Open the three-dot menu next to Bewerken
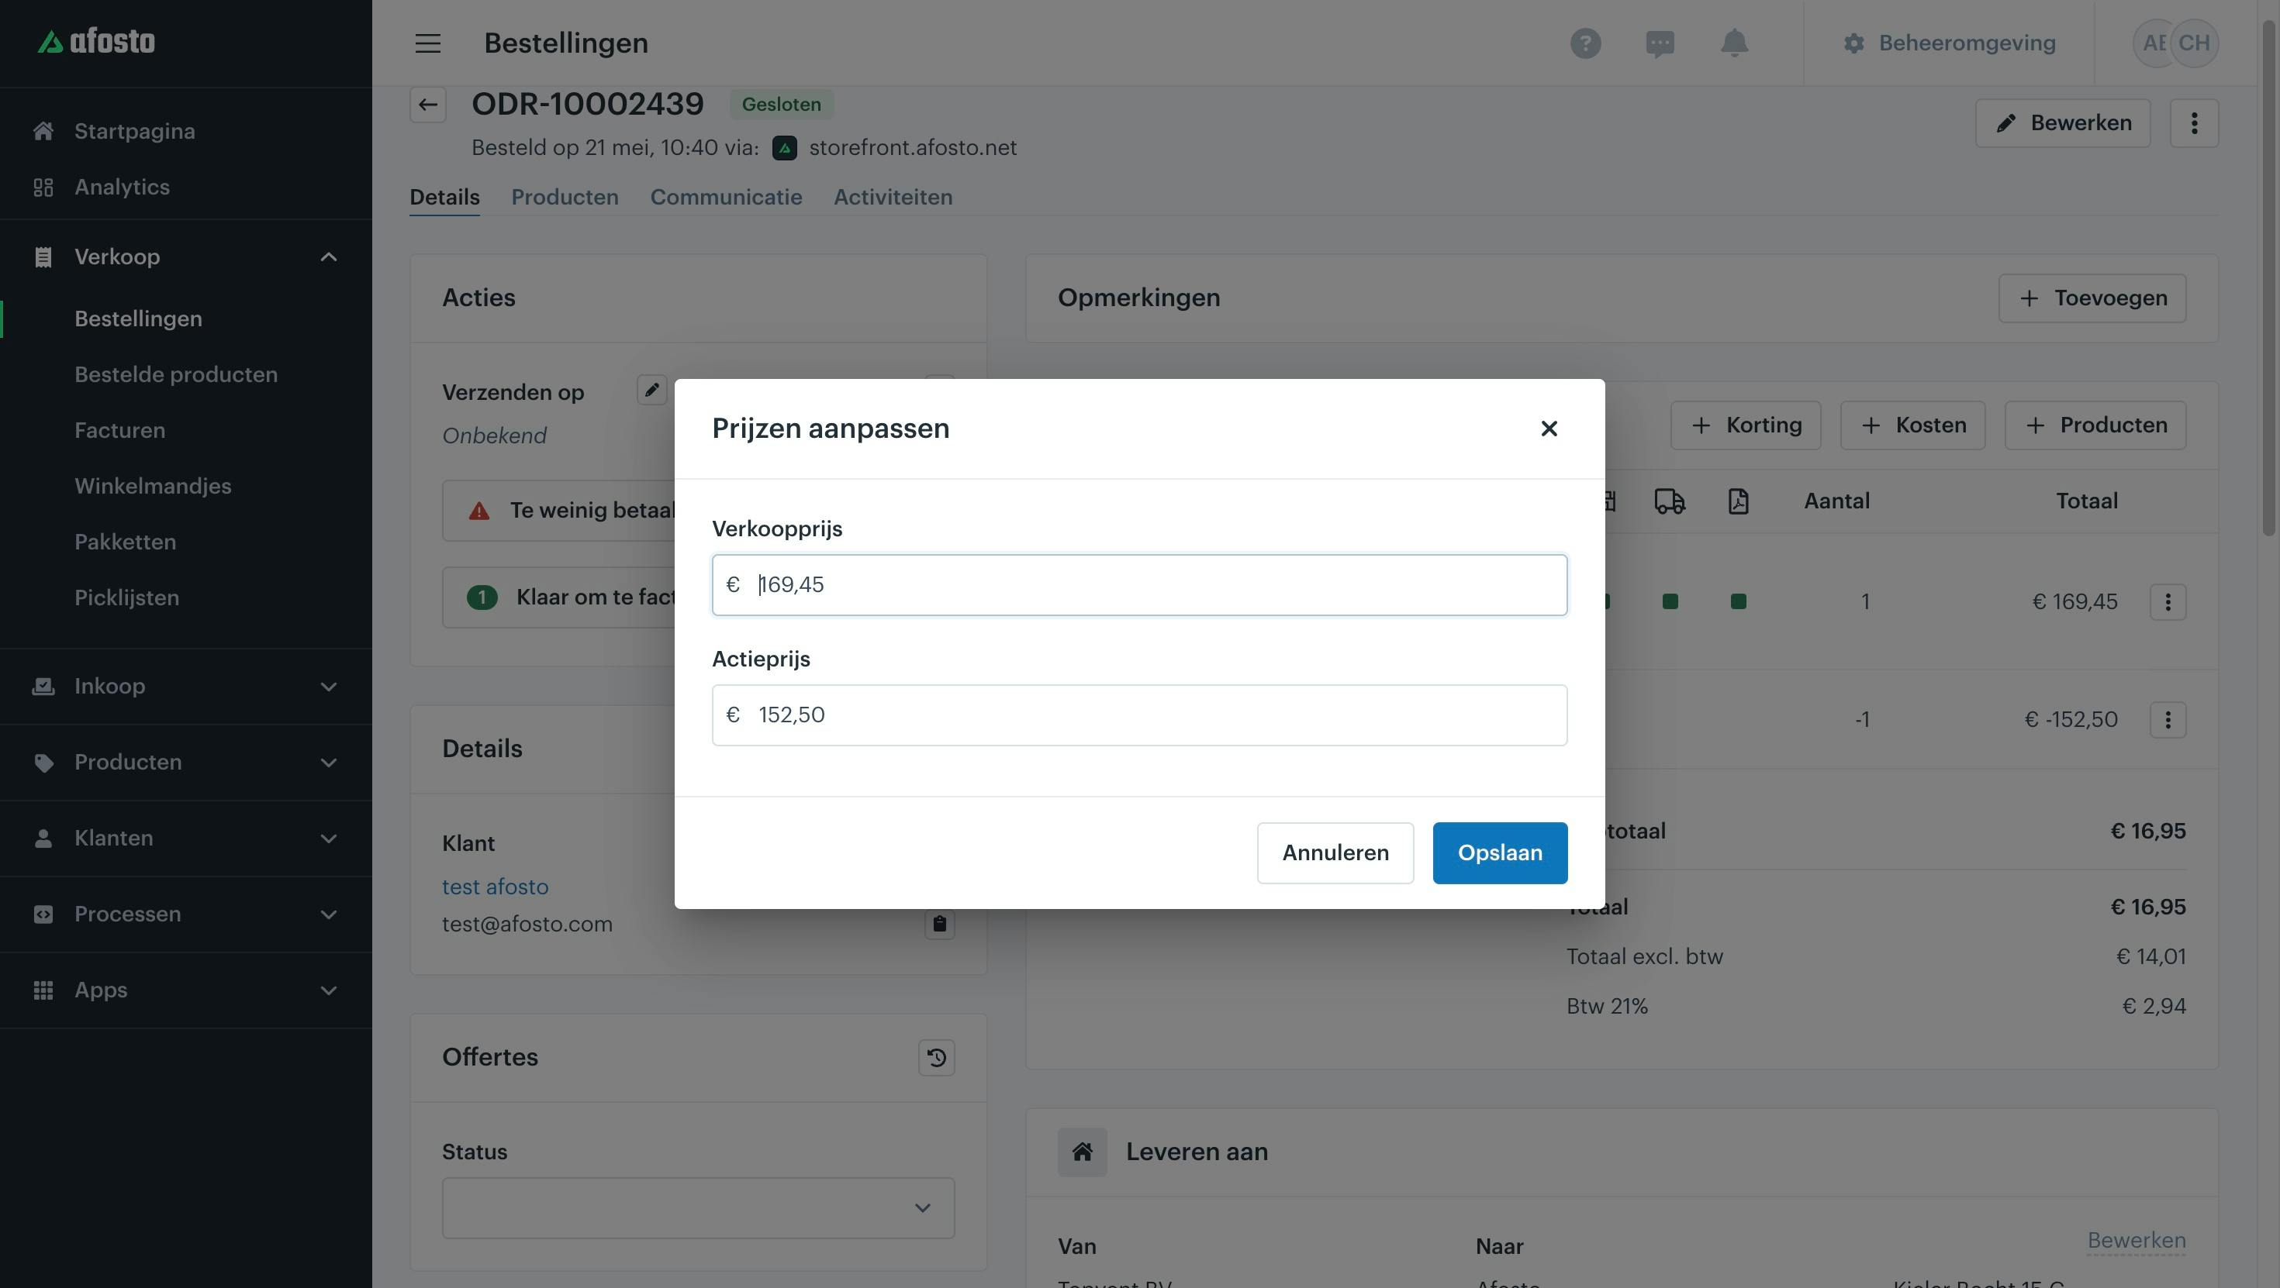This screenshot has width=2280, height=1288. pyautogui.click(x=2194, y=123)
